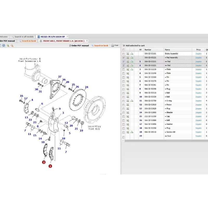Close the FRONT AXLE, FRONT BRAKE tab
208x208 pixels.
[87, 41]
